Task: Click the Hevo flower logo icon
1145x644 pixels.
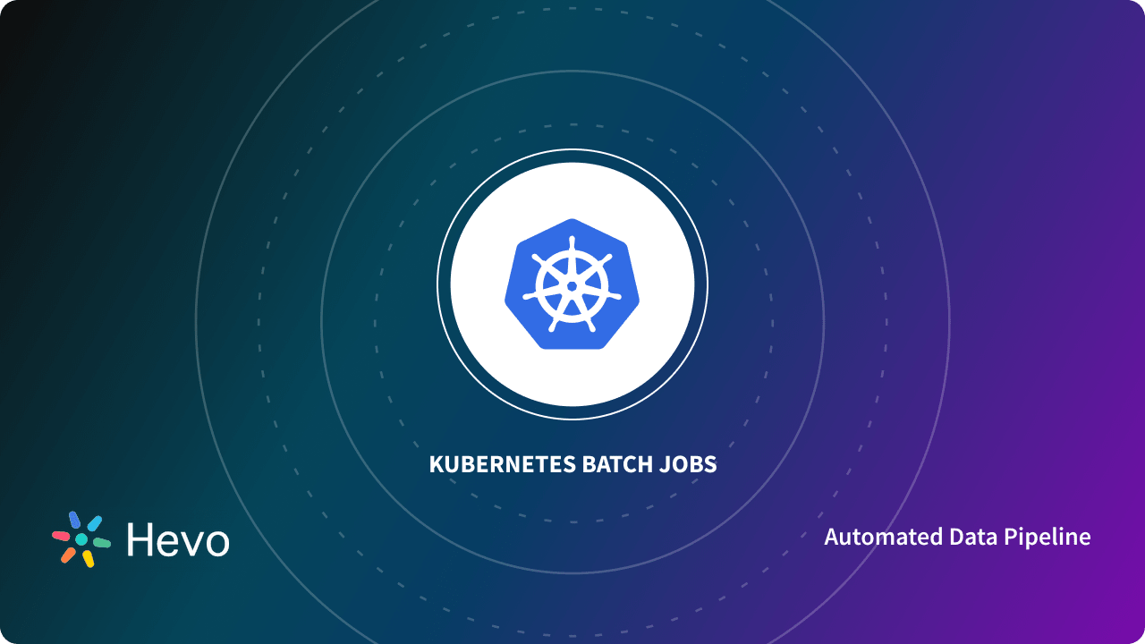Action: pyautogui.click(x=81, y=539)
